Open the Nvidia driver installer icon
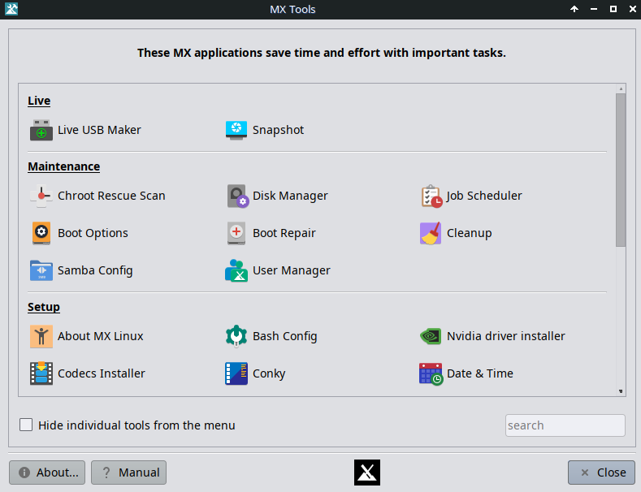This screenshot has width=641, height=492. (x=431, y=336)
